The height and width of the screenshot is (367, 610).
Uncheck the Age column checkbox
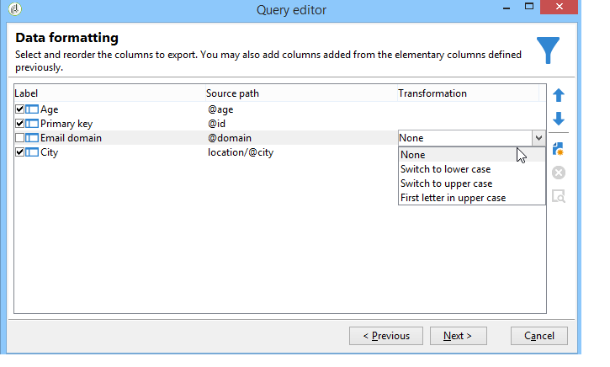pyautogui.click(x=19, y=109)
